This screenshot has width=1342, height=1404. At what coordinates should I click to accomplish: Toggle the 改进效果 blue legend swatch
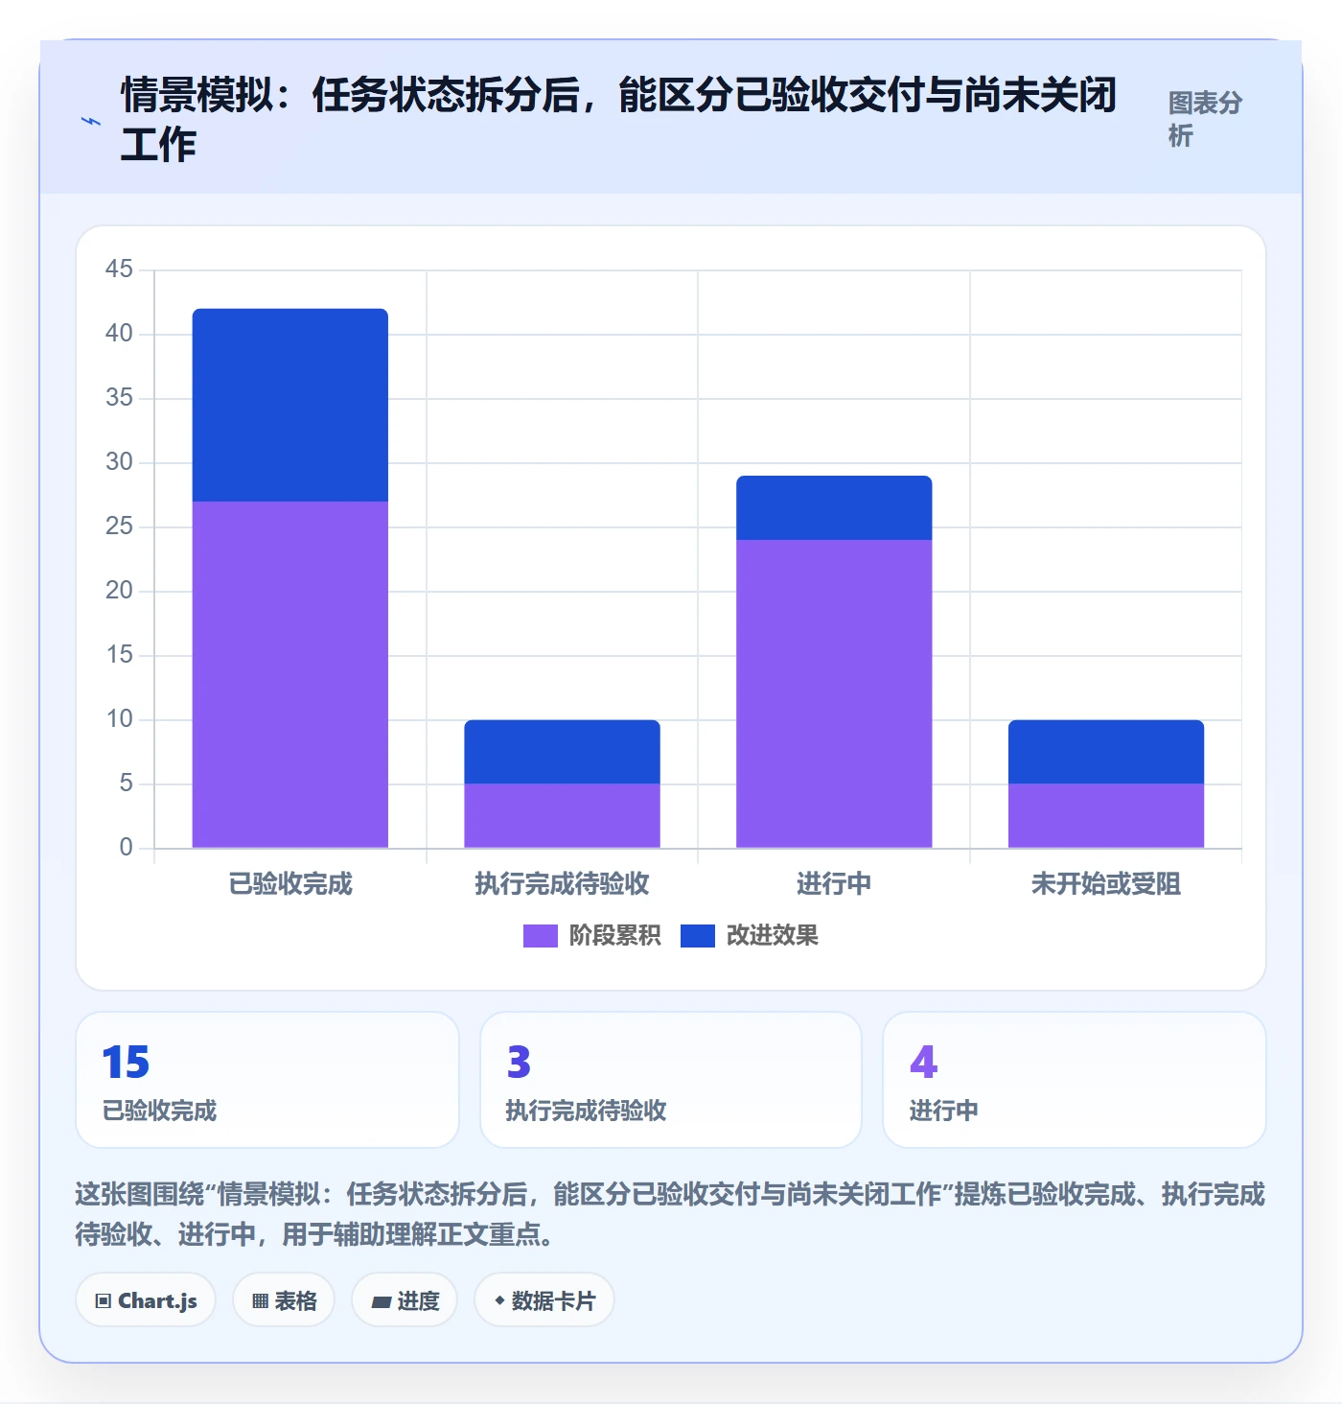(x=697, y=936)
